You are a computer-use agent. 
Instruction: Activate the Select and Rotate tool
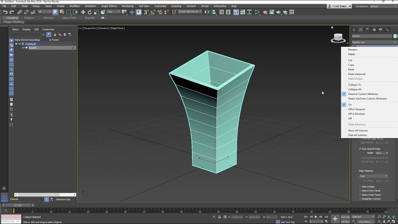[x=90, y=12]
